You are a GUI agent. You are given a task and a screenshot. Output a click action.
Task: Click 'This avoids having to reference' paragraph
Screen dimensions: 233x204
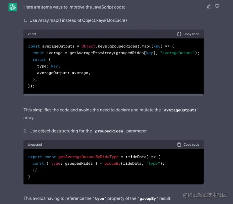97,198
